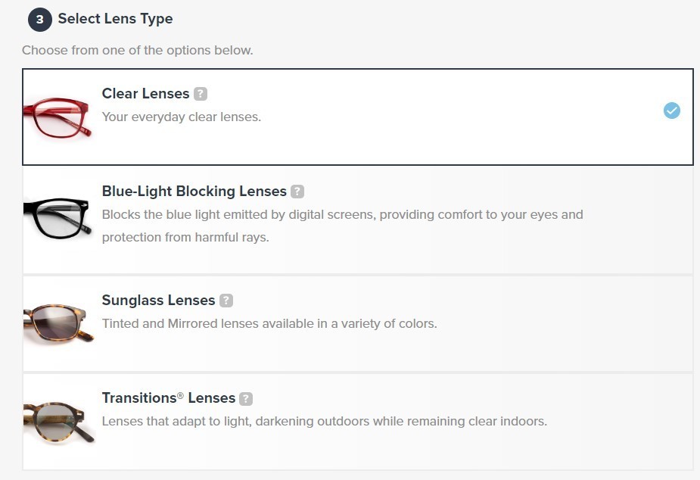Click the Transitions Lenses title text
This screenshot has width=700, height=480.
tap(168, 397)
